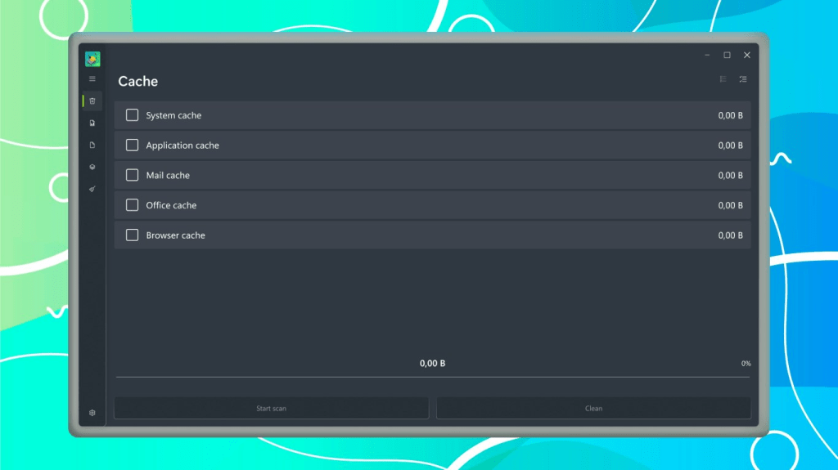Click the deselect-all list icon
The height and width of the screenshot is (470, 838).
723,79
